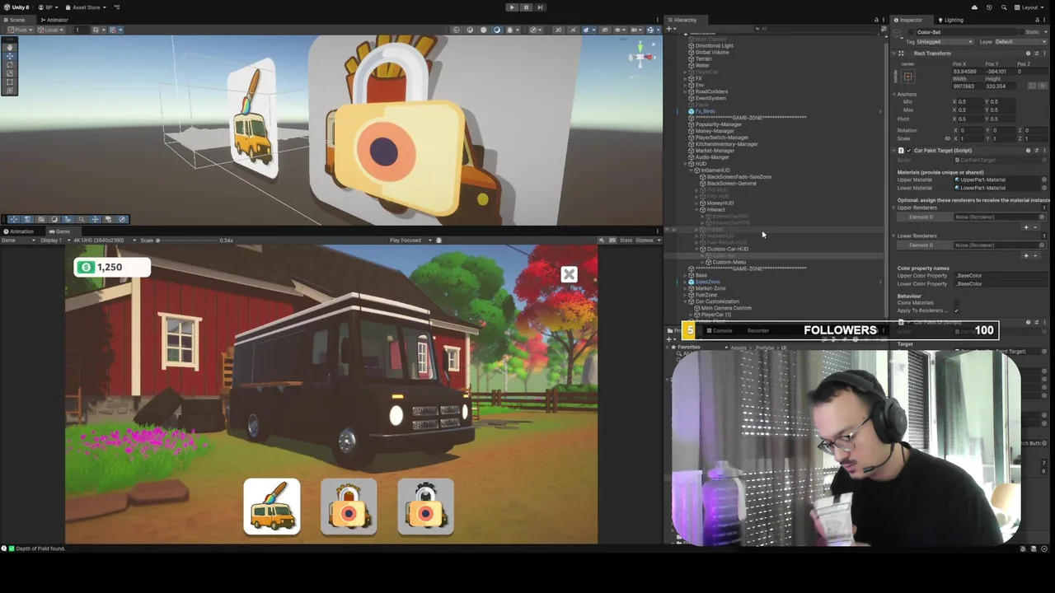The width and height of the screenshot is (1055, 593).
Task: Toggle the Apply To Renderers checkbox
Action: pos(956,311)
